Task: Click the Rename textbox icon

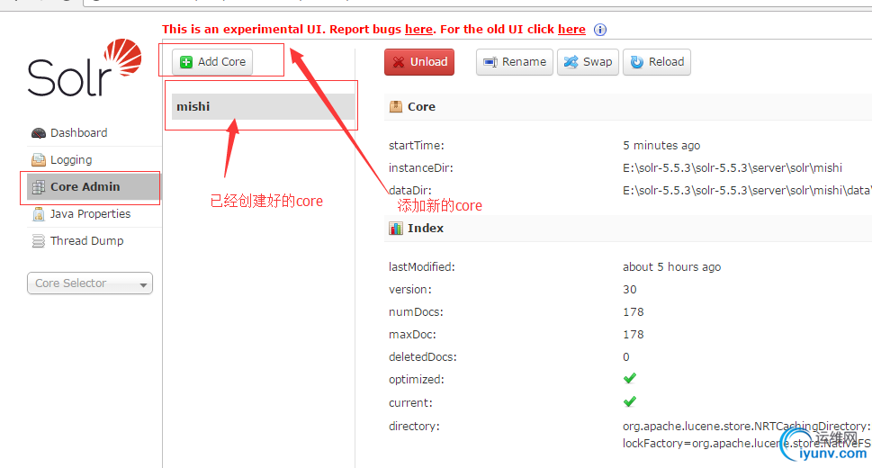Action: (x=490, y=62)
